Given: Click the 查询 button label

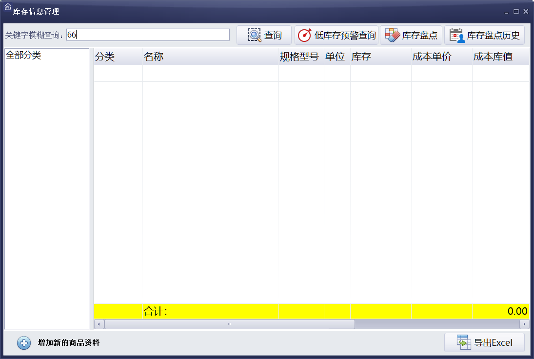Looking at the screenshot, I should pyautogui.click(x=273, y=35).
